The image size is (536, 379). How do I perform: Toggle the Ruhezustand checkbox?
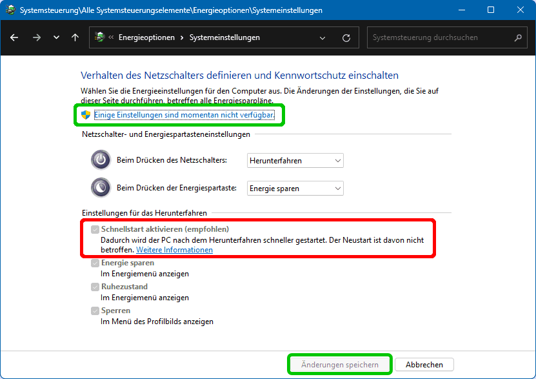tap(95, 287)
